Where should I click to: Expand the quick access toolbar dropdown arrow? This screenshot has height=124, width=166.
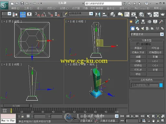coord(41,4)
